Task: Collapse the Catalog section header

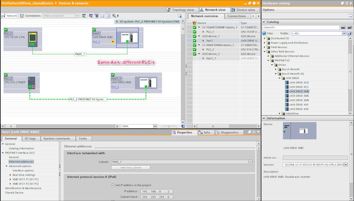Action: [264, 22]
